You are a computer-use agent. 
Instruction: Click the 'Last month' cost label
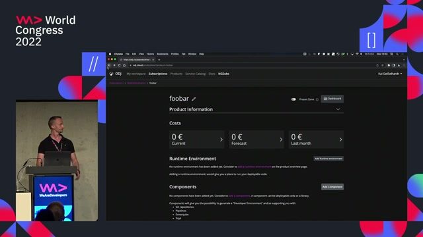(x=301, y=144)
